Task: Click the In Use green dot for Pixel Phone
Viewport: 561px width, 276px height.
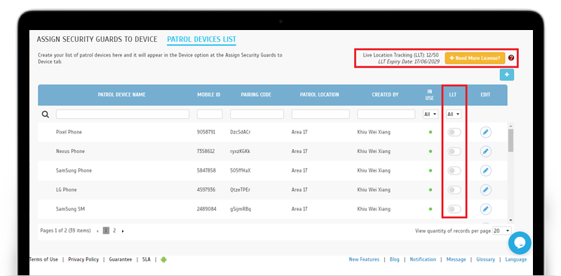Action: (431, 132)
